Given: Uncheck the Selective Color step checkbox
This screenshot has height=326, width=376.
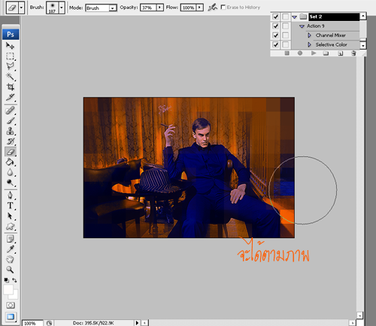Looking at the screenshot, I should [x=275, y=45].
